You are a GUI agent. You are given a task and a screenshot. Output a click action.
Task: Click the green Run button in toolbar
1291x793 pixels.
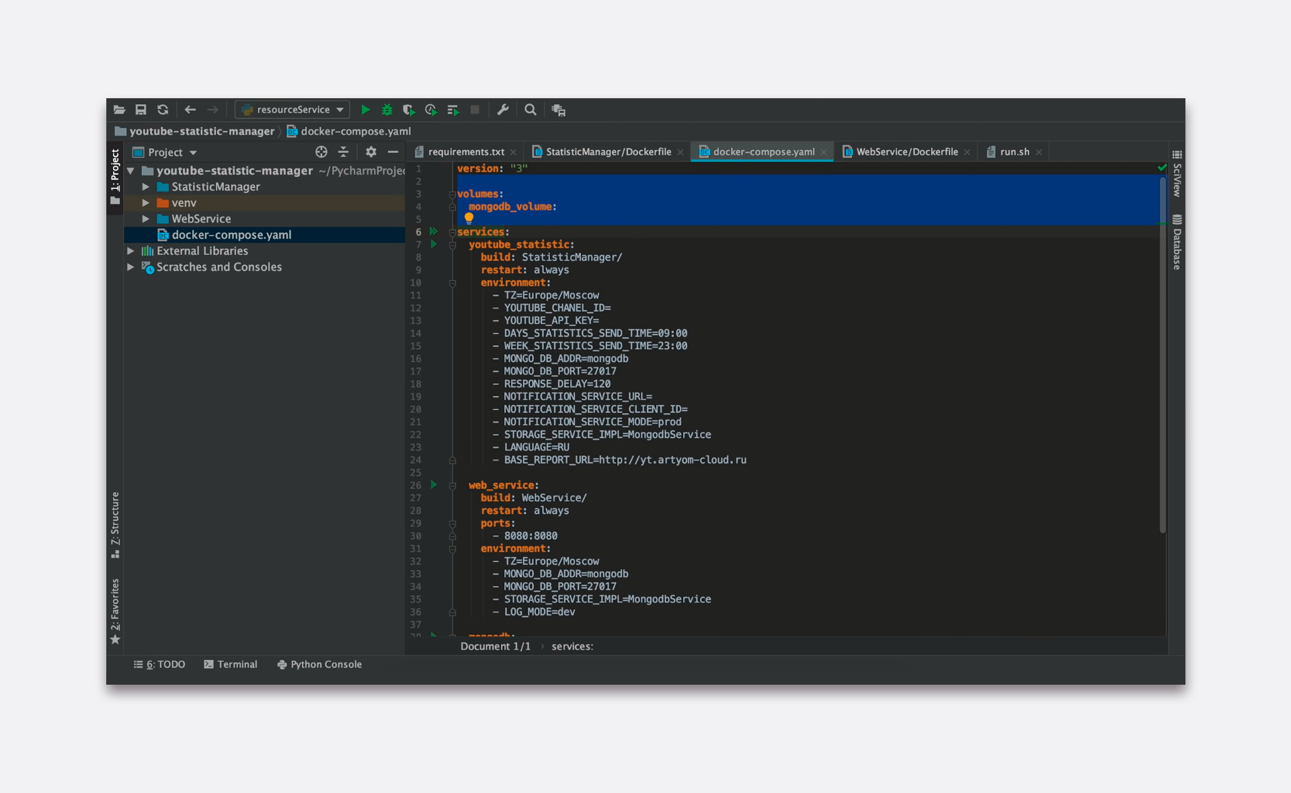coord(365,110)
